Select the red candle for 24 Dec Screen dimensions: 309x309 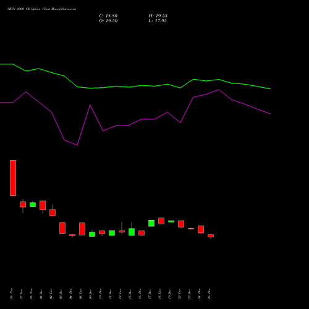[201, 229]
